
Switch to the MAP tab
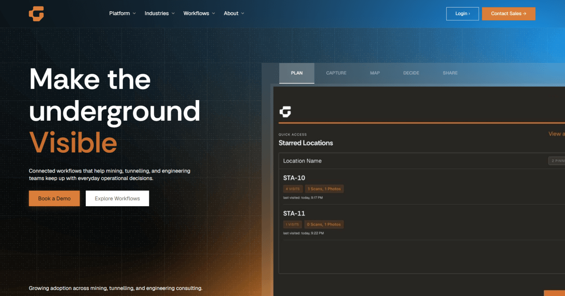(x=375, y=73)
